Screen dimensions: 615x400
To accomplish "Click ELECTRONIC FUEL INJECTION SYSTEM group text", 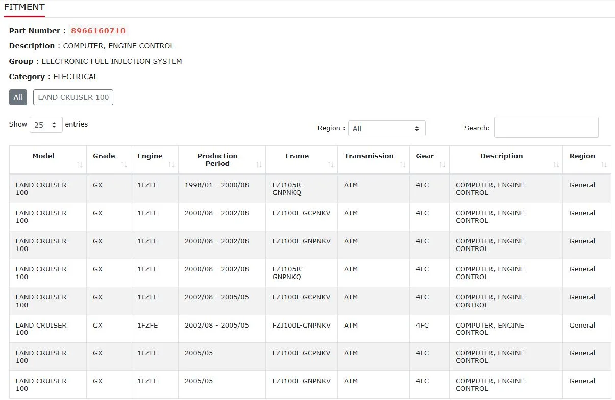I will tap(112, 61).
